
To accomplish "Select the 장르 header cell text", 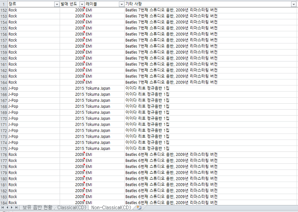I will click(x=12, y=4).
